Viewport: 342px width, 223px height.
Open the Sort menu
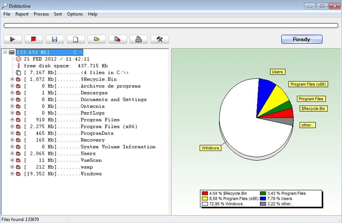click(x=58, y=14)
